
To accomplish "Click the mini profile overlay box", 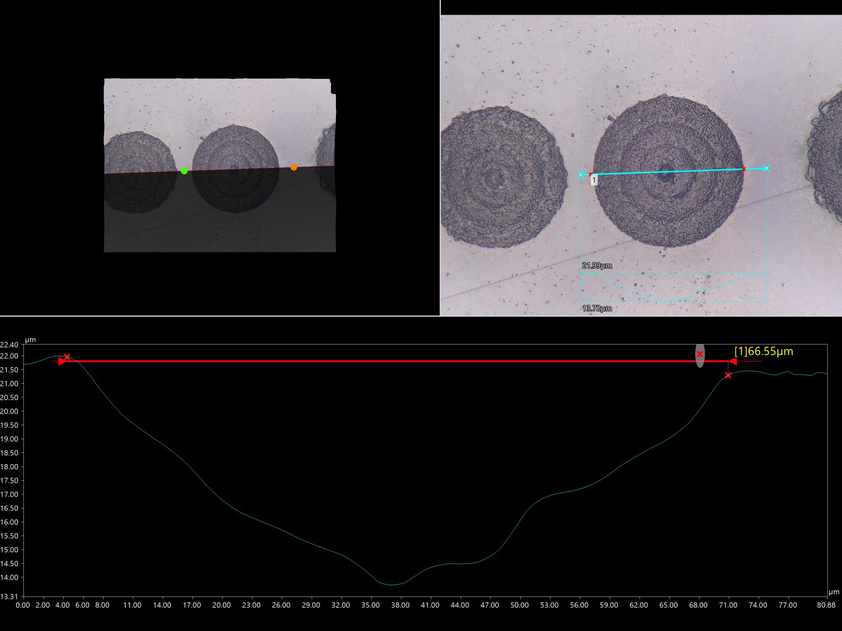I will [673, 288].
